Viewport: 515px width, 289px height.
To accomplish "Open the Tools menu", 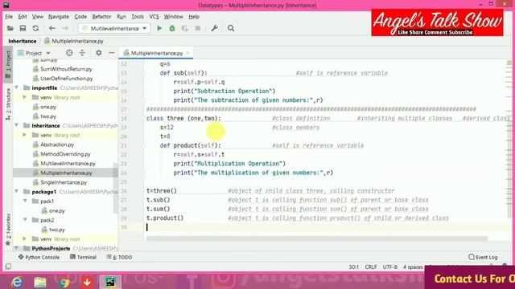I will [138, 17].
